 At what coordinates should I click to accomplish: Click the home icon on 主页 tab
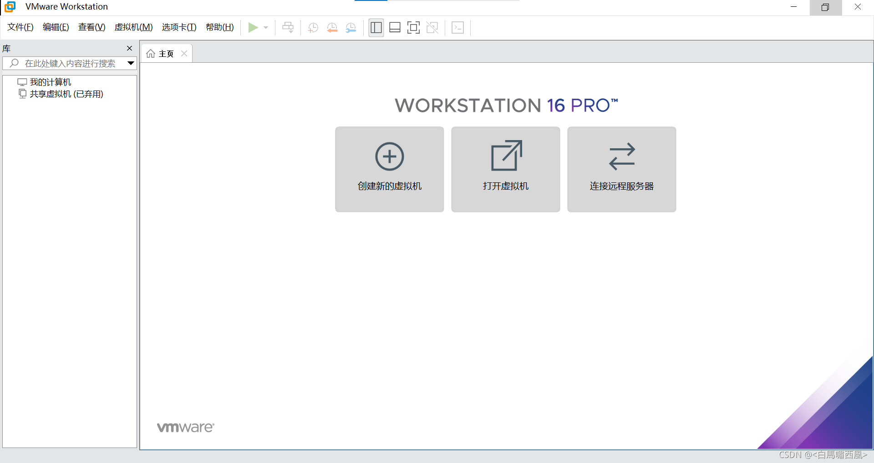pos(151,54)
